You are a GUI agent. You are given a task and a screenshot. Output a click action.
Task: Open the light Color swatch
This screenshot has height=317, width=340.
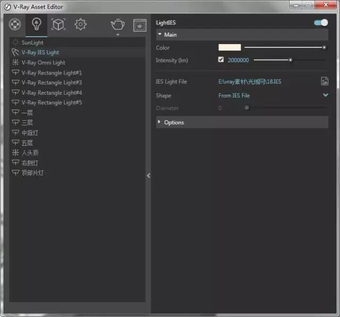click(x=229, y=47)
